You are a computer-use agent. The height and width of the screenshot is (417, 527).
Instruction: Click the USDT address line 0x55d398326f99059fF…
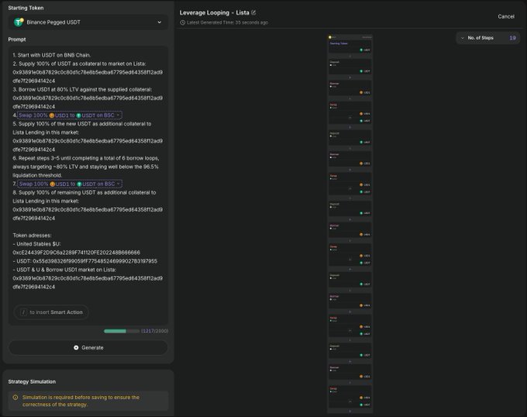click(84, 261)
